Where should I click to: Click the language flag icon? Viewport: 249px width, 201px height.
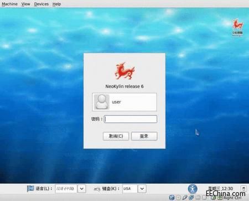coord(30,188)
